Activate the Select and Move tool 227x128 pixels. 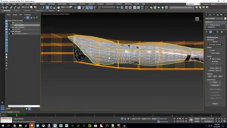tap(47, 7)
